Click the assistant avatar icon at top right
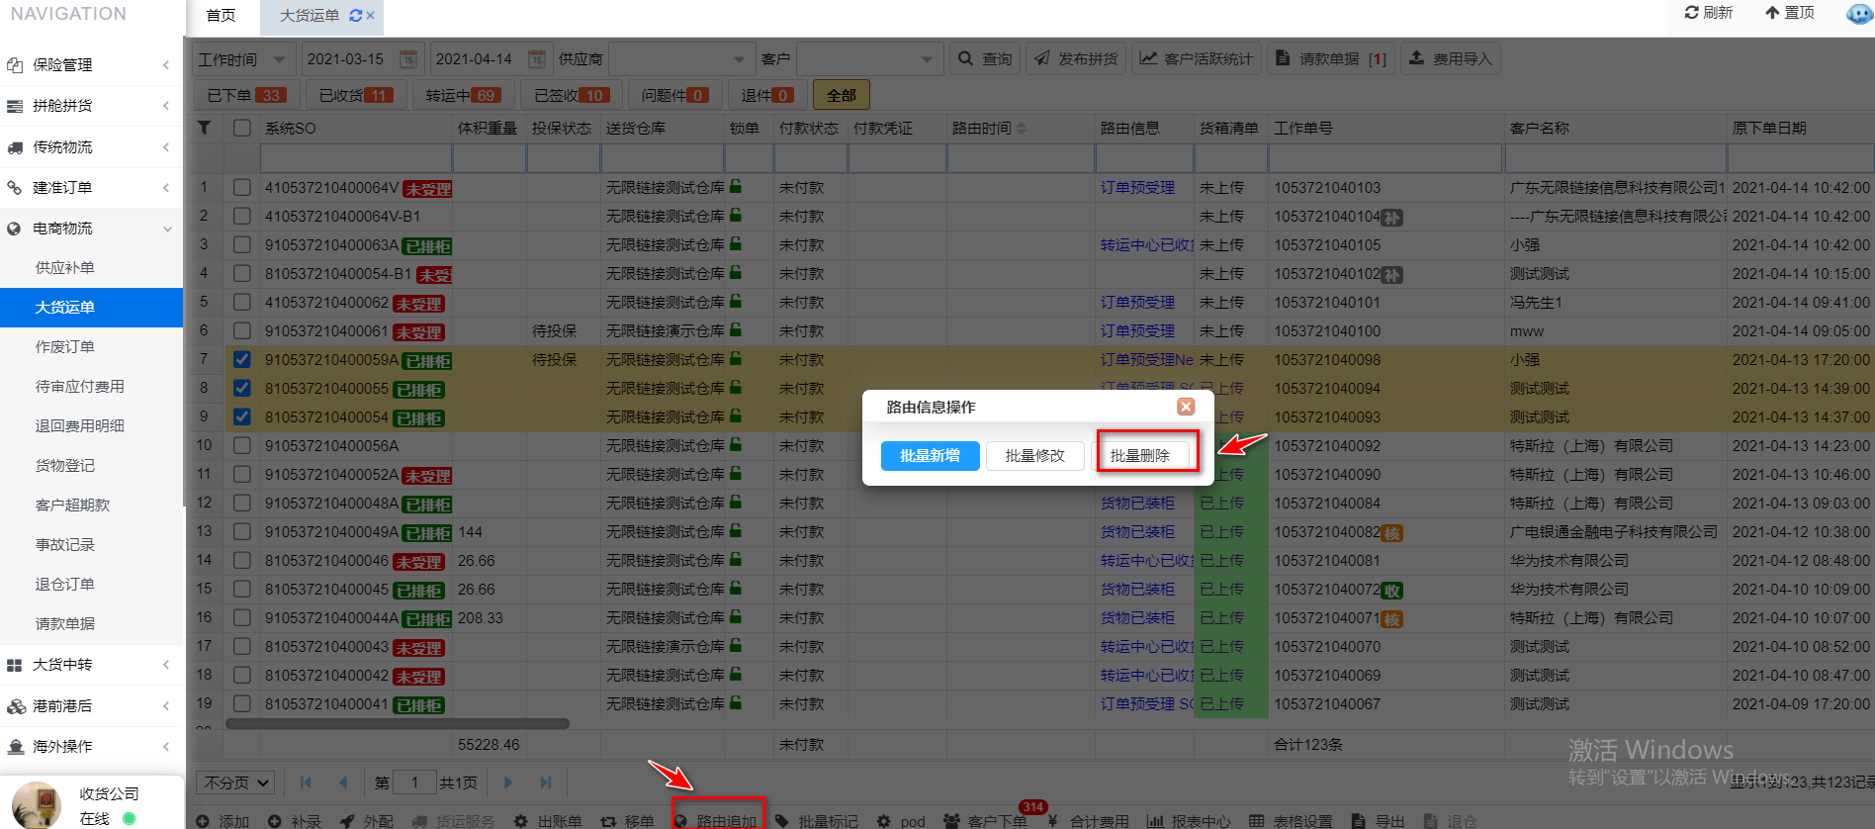 click(1858, 14)
